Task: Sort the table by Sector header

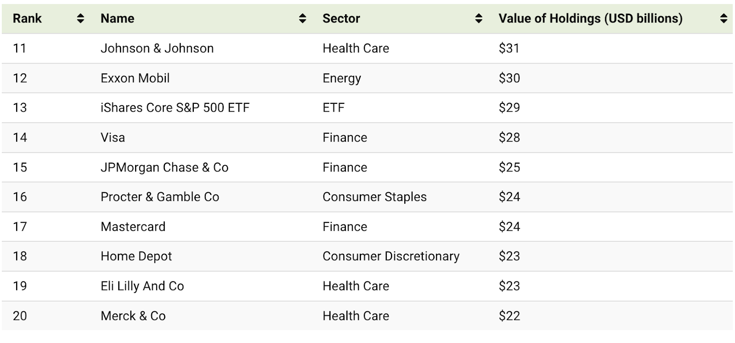Action: coord(342,19)
